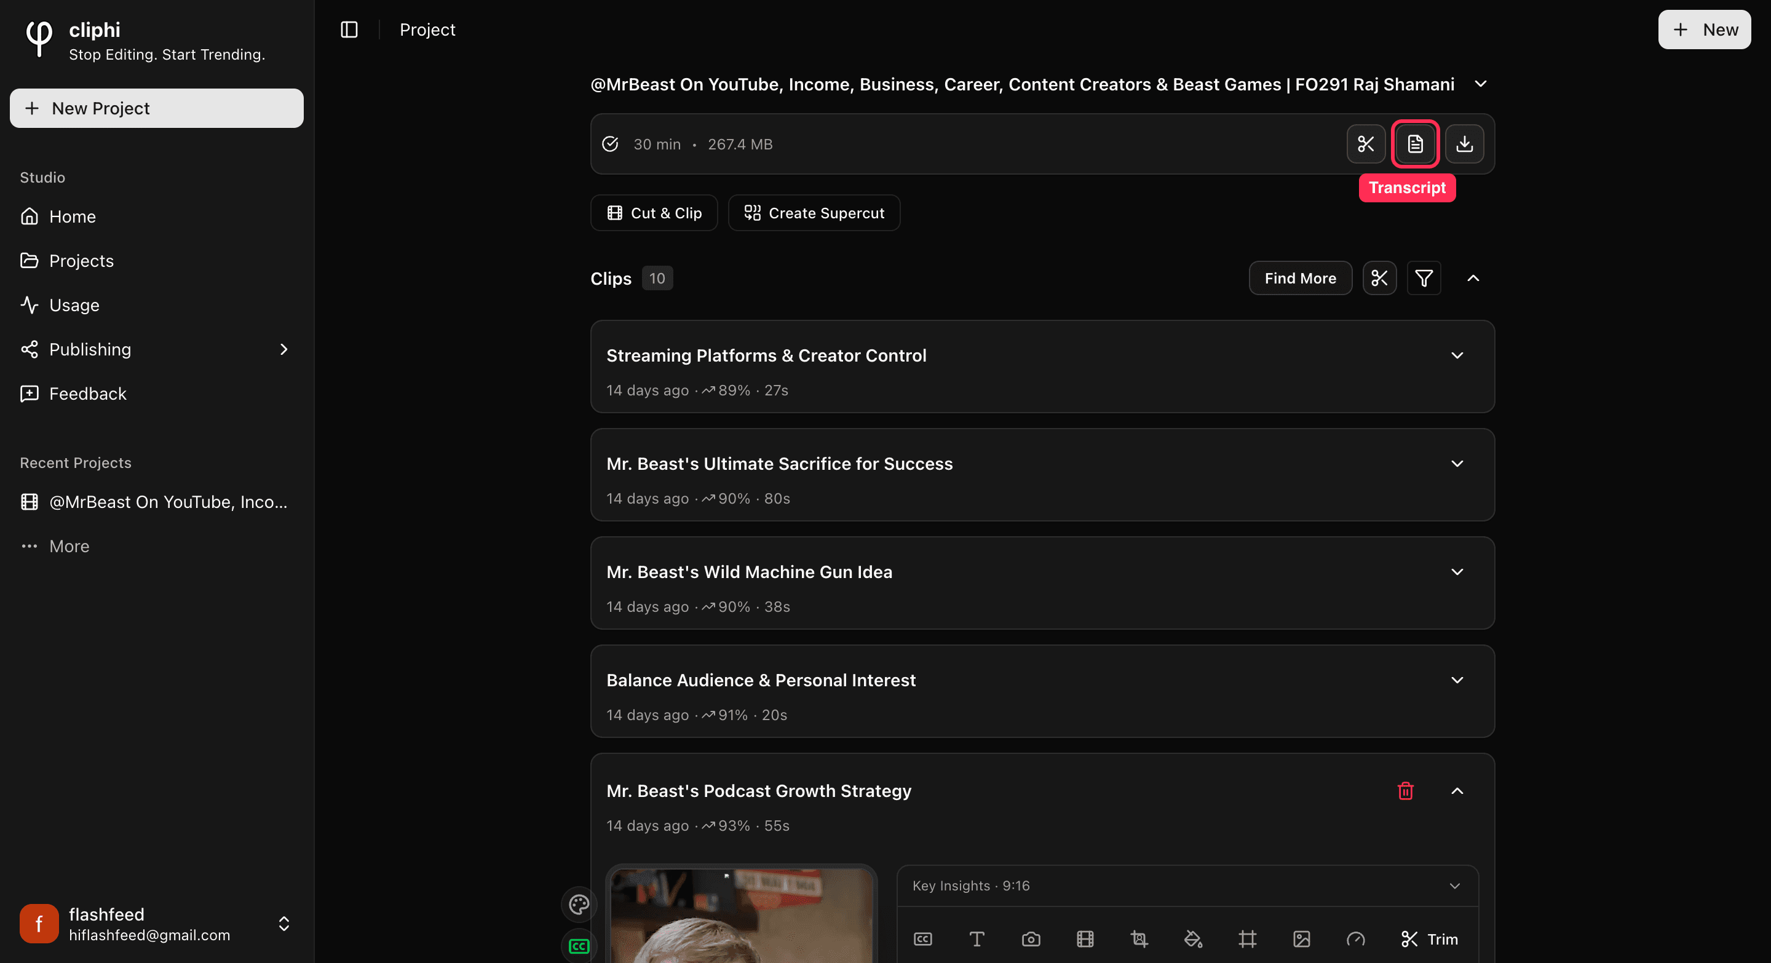
Task: Expand Streaming Platforms & Creator Control clip
Action: (x=1457, y=355)
